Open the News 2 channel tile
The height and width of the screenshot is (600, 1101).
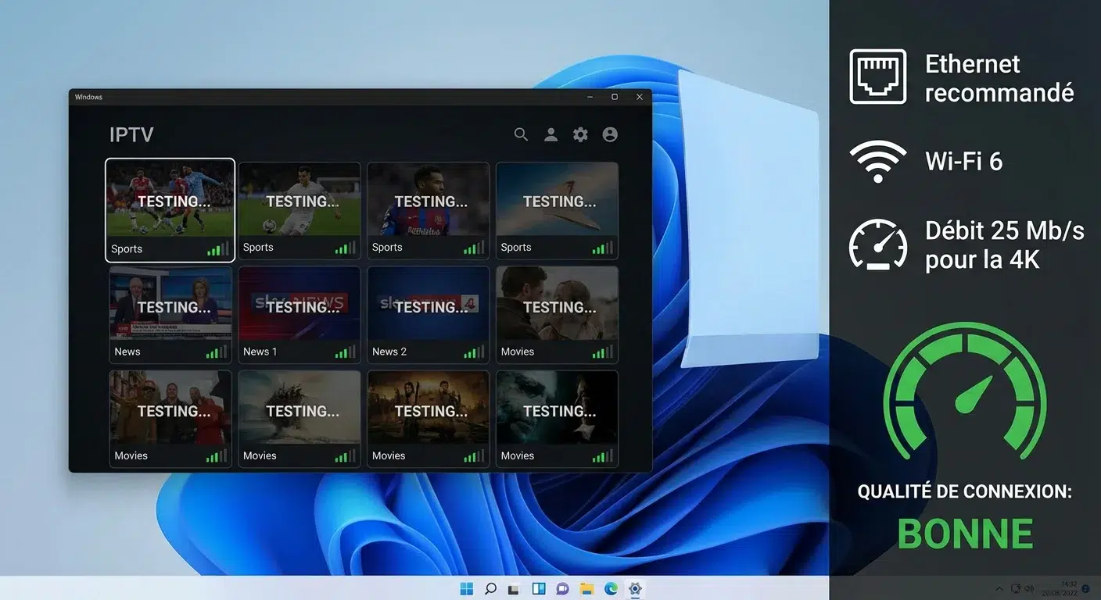click(428, 314)
